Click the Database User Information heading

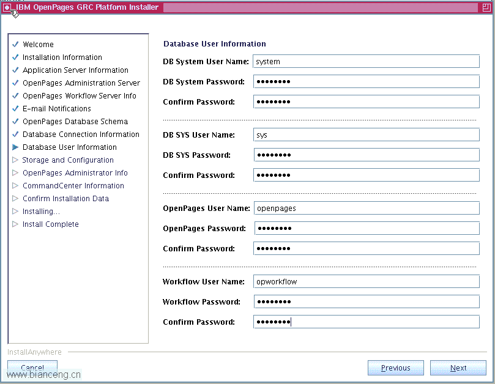click(214, 44)
